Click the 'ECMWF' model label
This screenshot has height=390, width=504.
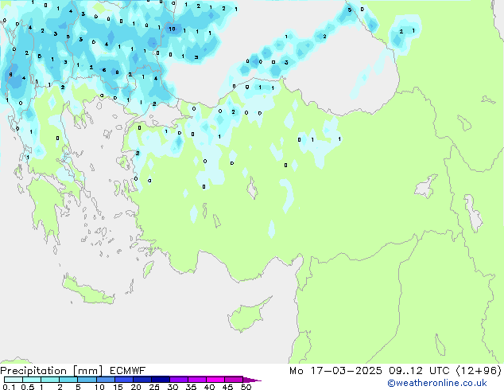(128, 371)
